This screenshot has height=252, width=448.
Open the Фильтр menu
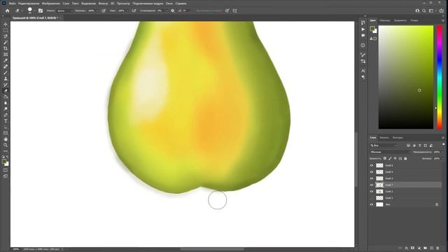tap(103, 3)
